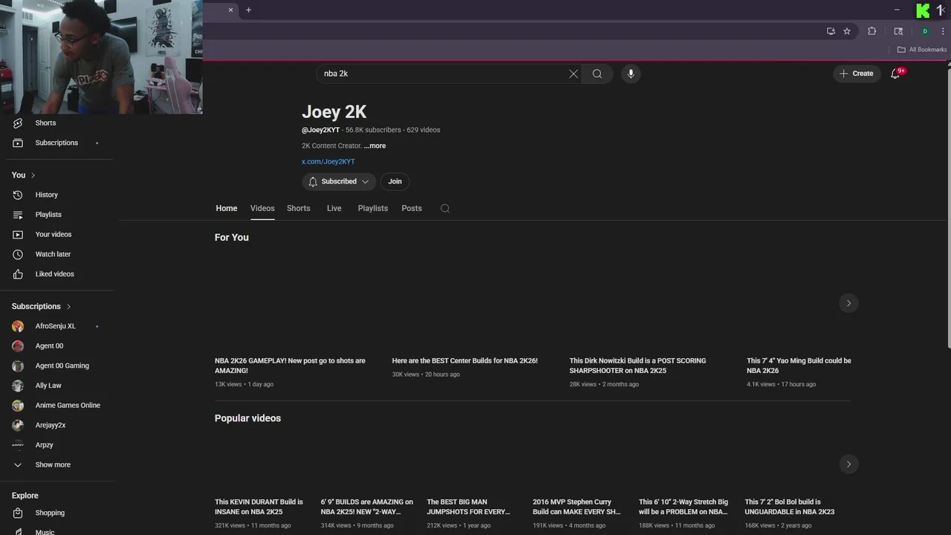The width and height of the screenshot is (951, 535).
Task: Click the Create button
Action: 857,74
